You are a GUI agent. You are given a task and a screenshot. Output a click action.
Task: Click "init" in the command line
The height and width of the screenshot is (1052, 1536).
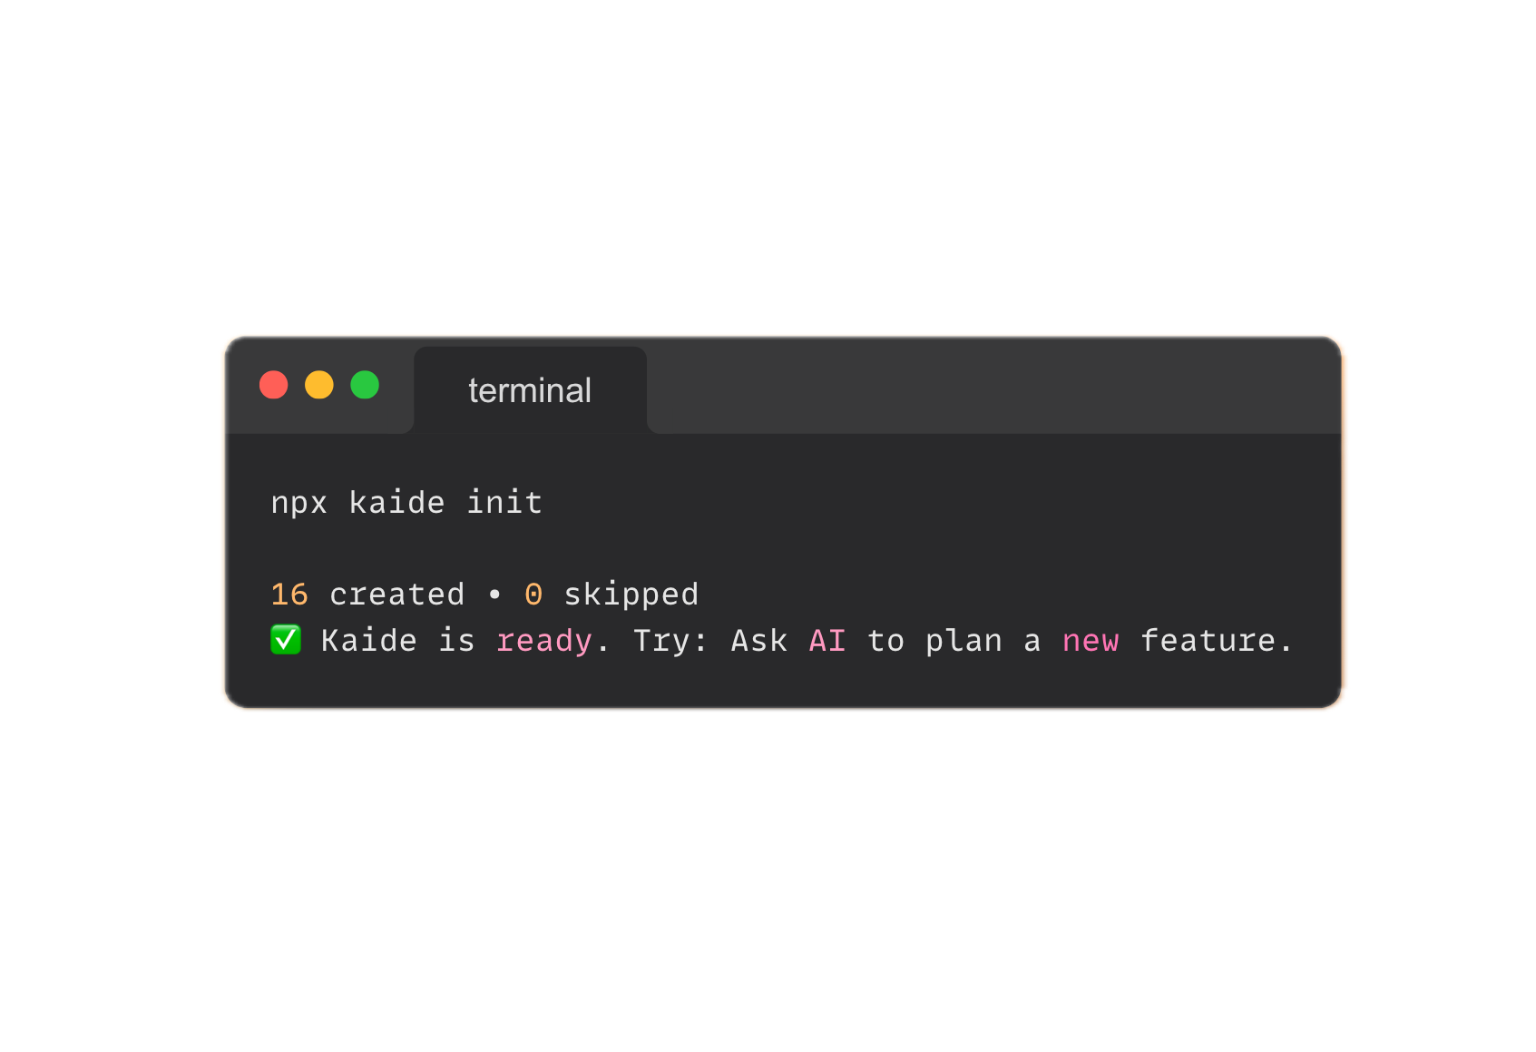(x=504, y=503)
